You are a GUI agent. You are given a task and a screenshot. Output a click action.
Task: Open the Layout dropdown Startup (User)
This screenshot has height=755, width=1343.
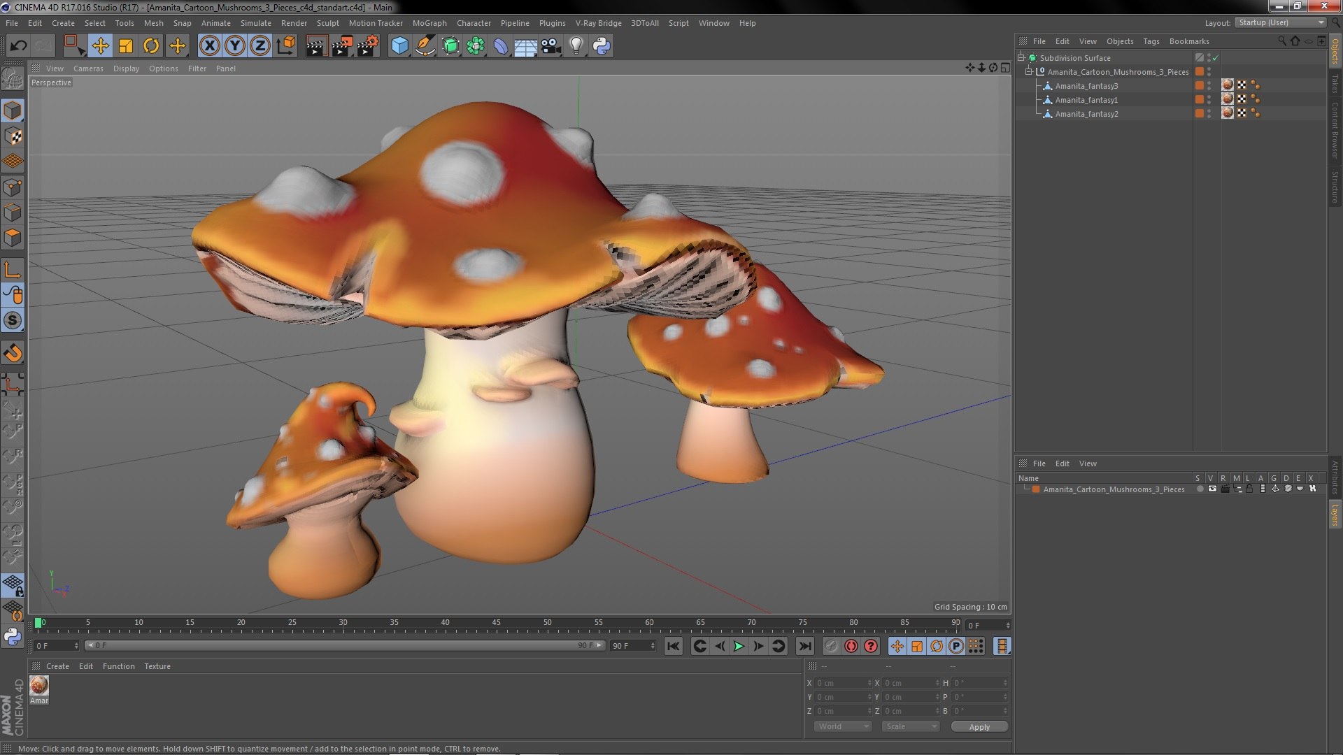point(1280,23)
